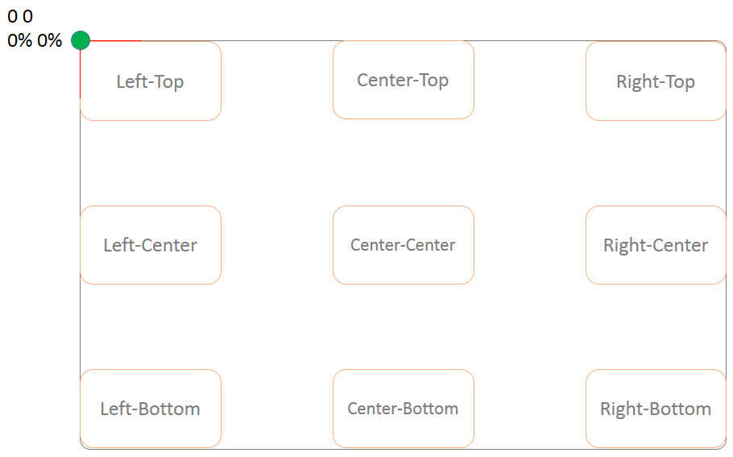
Task: Click the '0% 0%' percentage label
Action: 35,40
